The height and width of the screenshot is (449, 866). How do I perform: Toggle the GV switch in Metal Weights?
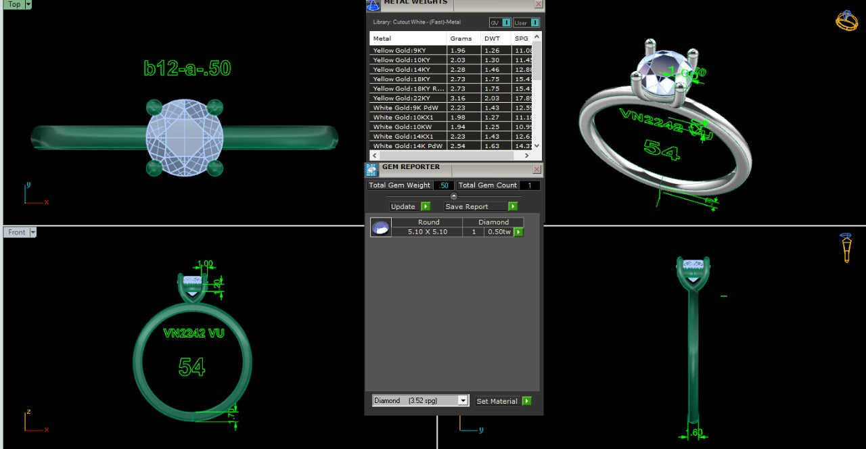(x=500, y=22)
